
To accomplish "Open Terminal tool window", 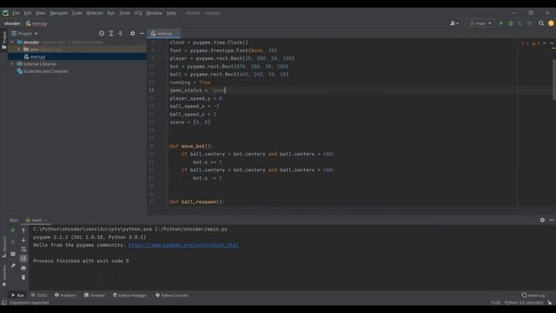I will [x=95, y=296].
